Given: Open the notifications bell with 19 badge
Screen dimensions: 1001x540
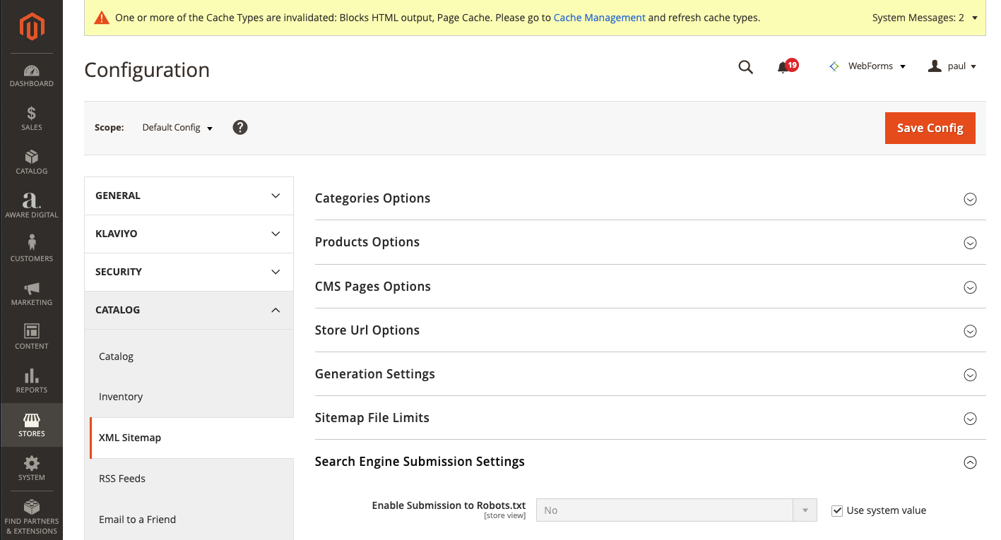Looking at the screenshot, I should click(786, 66).
